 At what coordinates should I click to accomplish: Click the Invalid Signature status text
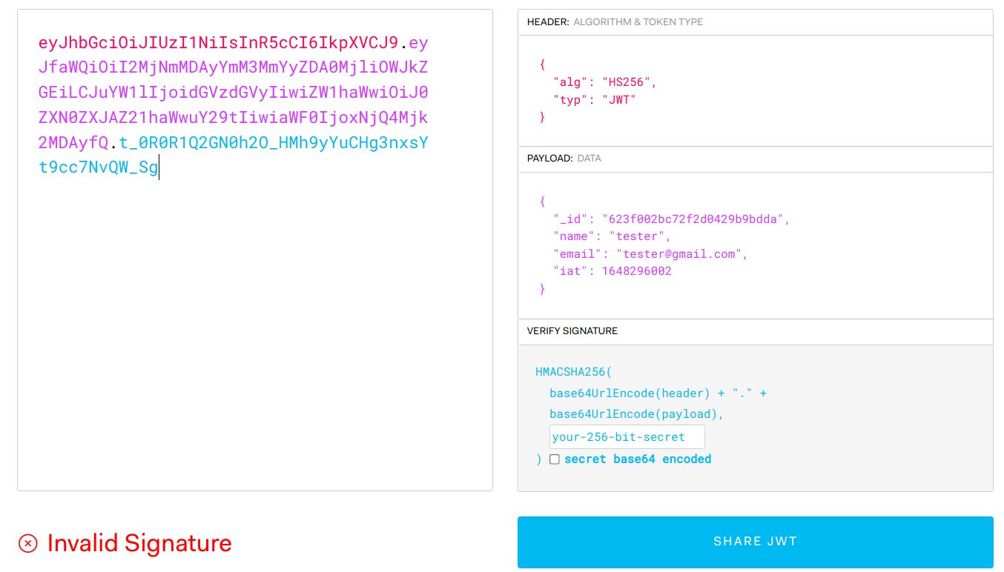click(139, 543)
